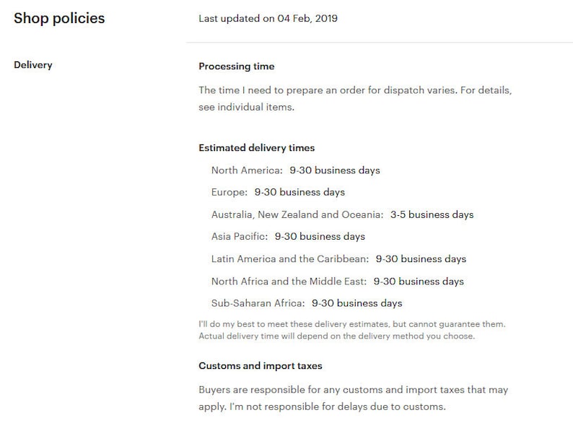Click Latin America and the Caribbean row
The image size is (573, 431).
(x=338, y=259)
